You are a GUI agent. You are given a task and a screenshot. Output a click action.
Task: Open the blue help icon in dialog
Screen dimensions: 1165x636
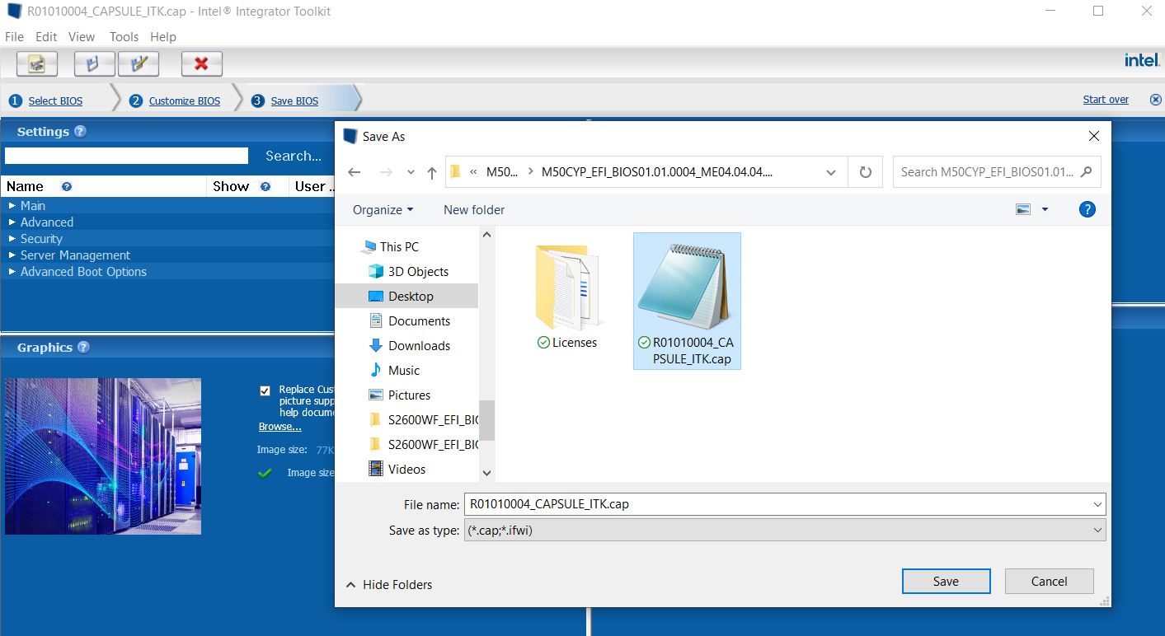1087,209
